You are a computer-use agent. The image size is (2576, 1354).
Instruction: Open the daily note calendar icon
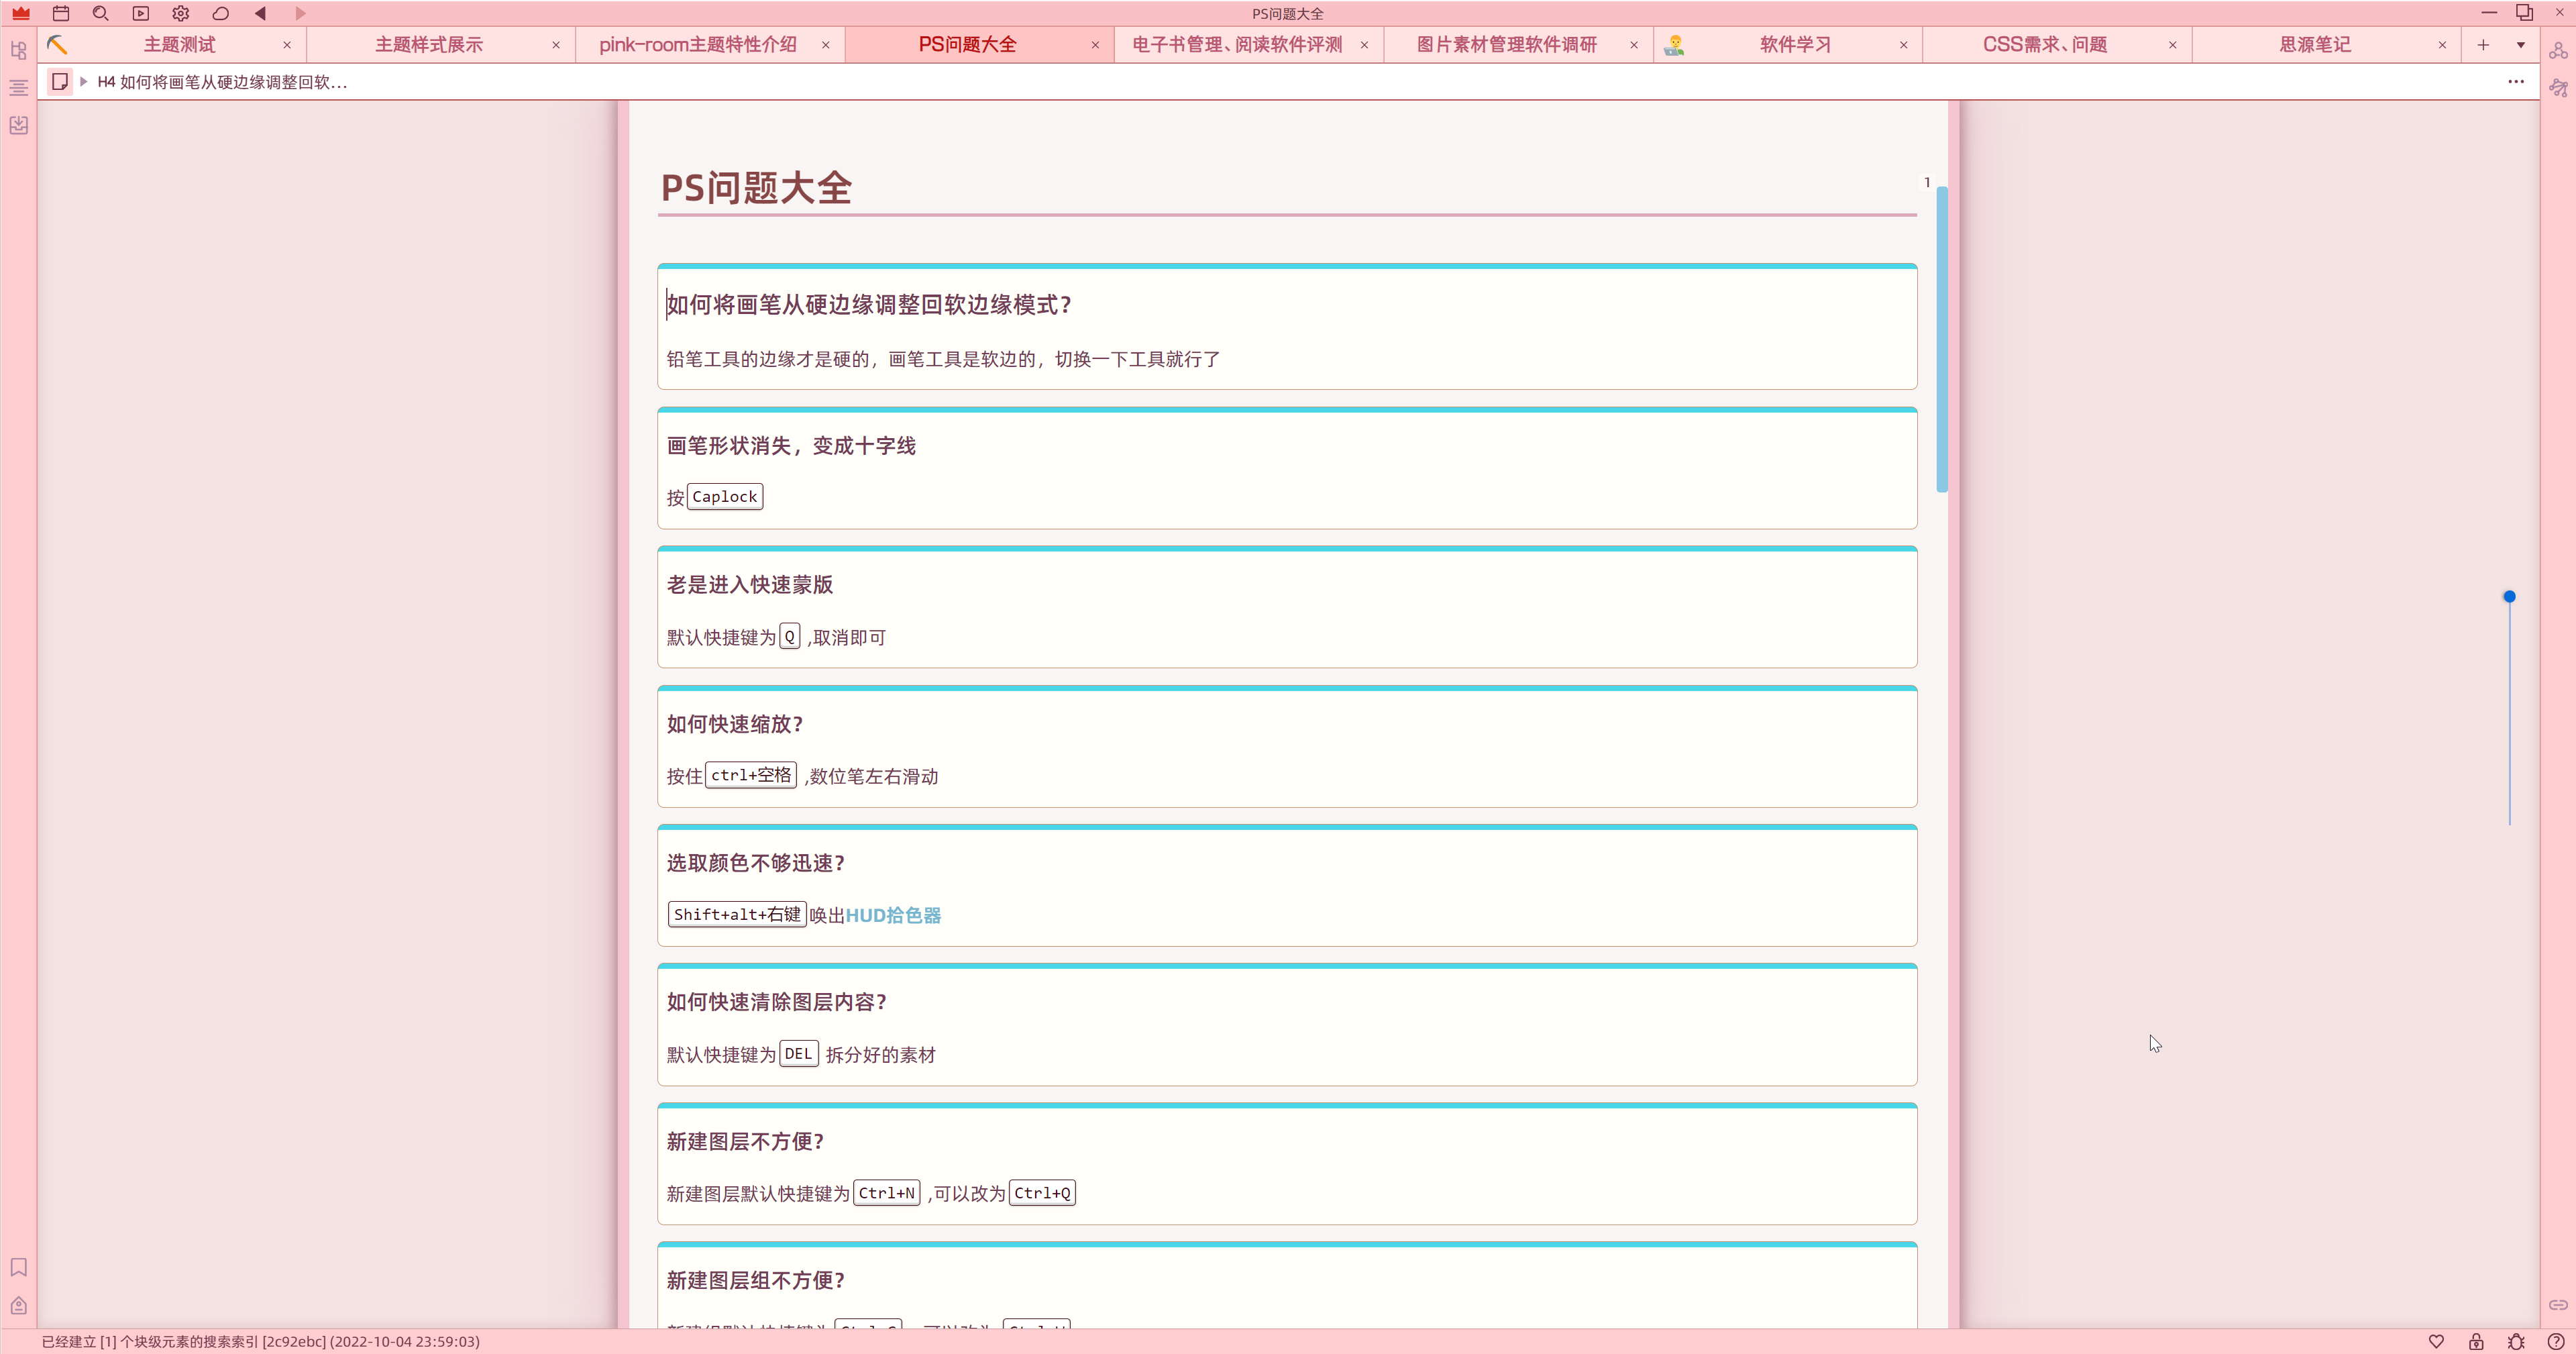click(x=61, y=13)
